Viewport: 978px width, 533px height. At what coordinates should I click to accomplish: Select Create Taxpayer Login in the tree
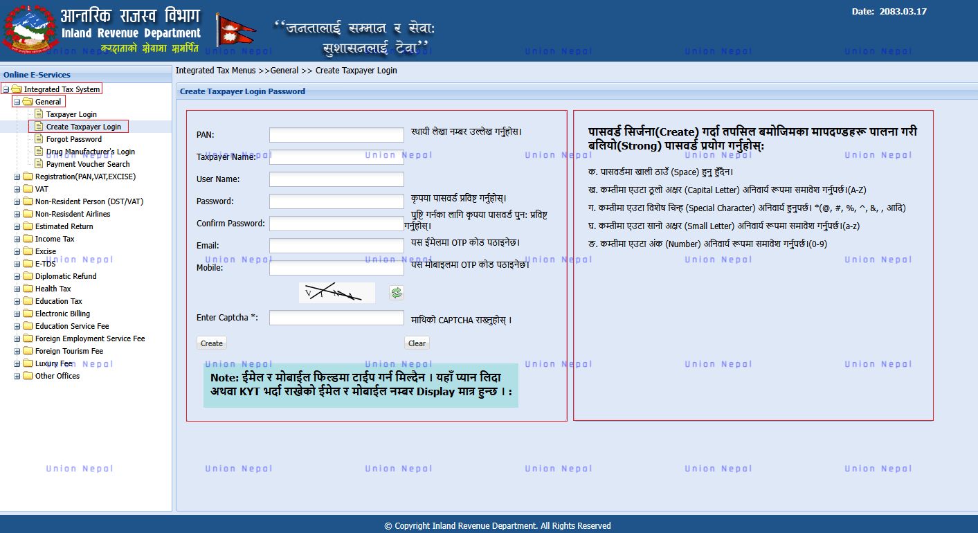point(84,127)
